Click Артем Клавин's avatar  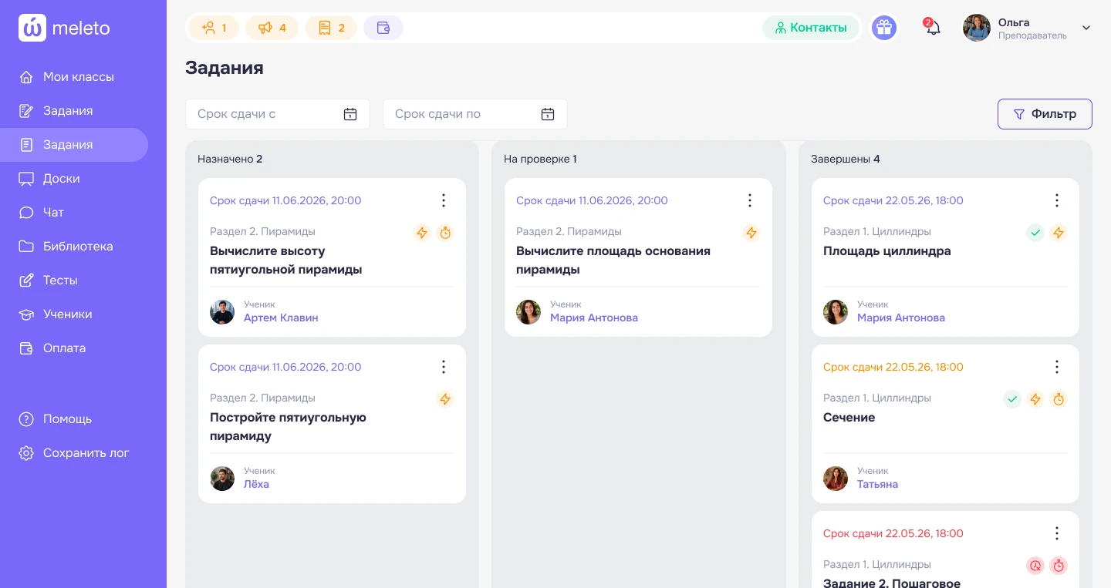222,312
